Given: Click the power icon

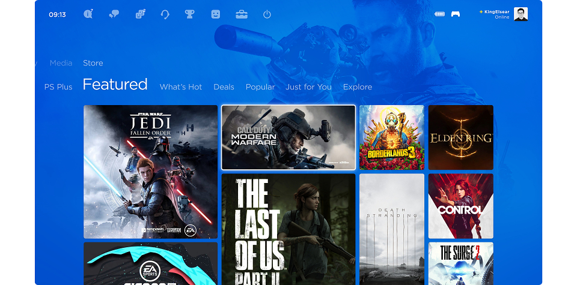Looking at the screenshot, I should pyautogui.click(x=267, y=14).
